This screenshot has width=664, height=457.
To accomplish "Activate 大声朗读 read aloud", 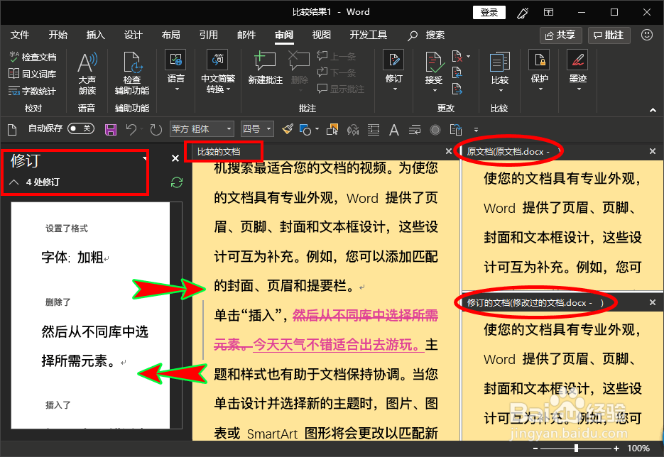I will pos(87,71).
